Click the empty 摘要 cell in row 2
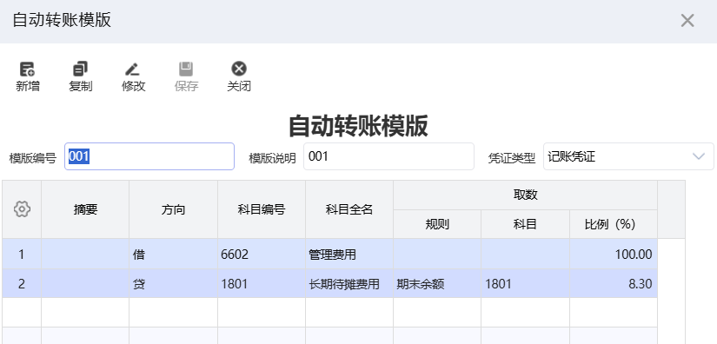This screenshot has width=717, height=344. pos(85,284)
